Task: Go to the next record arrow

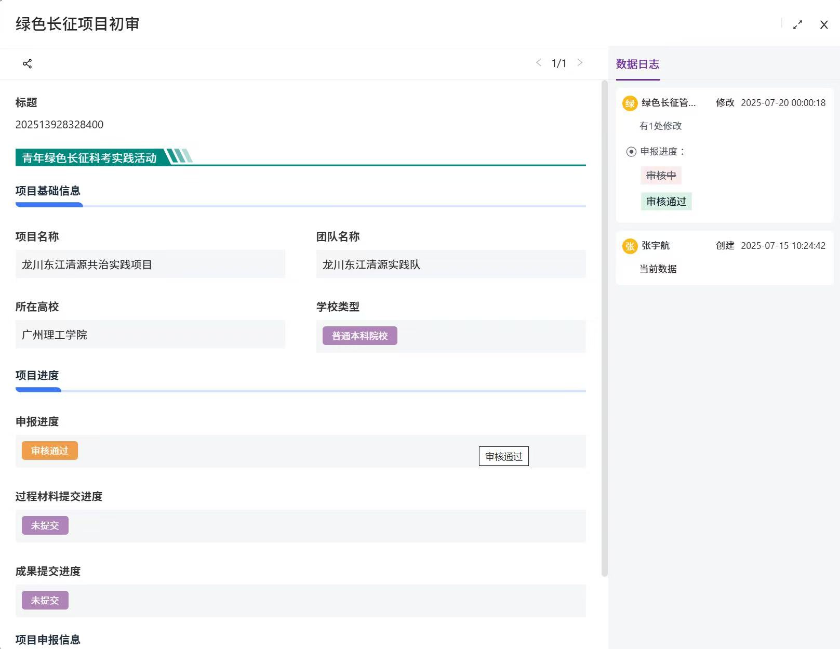Action: tap(580, 63)
